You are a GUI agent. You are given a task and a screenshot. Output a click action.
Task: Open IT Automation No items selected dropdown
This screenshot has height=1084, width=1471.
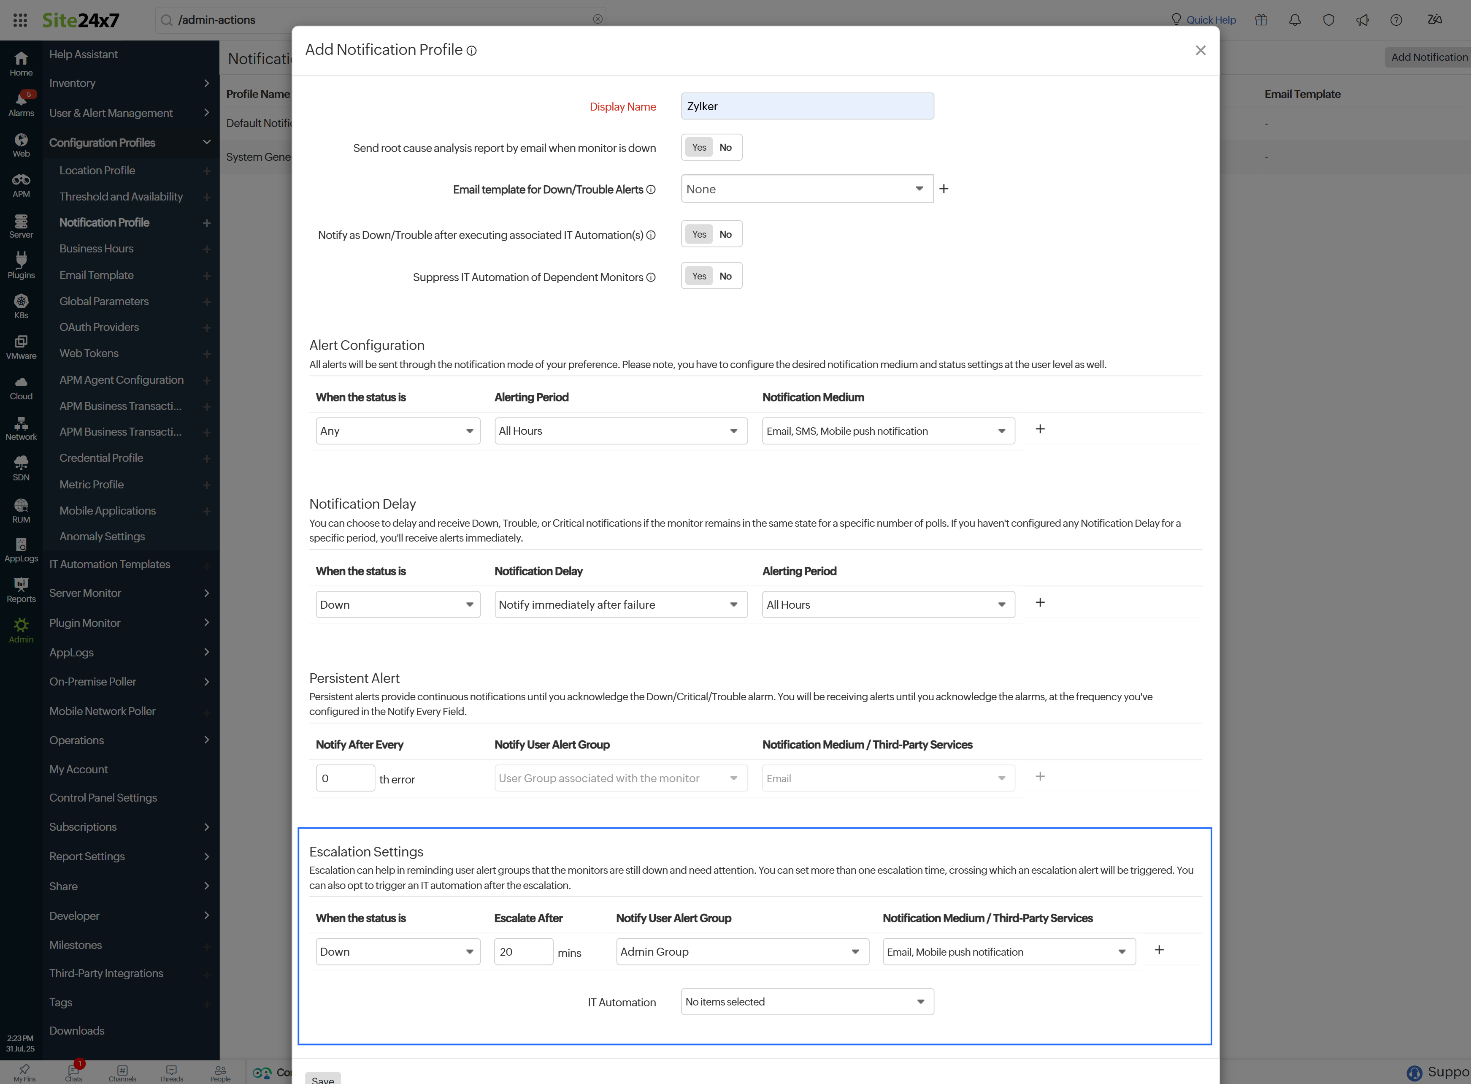pos(807,1001)
